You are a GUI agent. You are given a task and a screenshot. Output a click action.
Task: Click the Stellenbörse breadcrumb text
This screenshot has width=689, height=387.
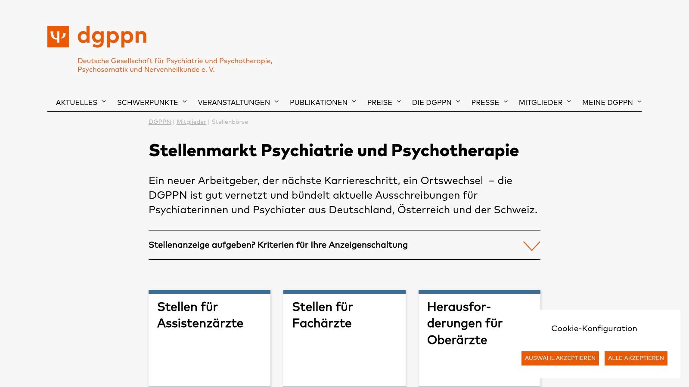(x=230, y=122)
